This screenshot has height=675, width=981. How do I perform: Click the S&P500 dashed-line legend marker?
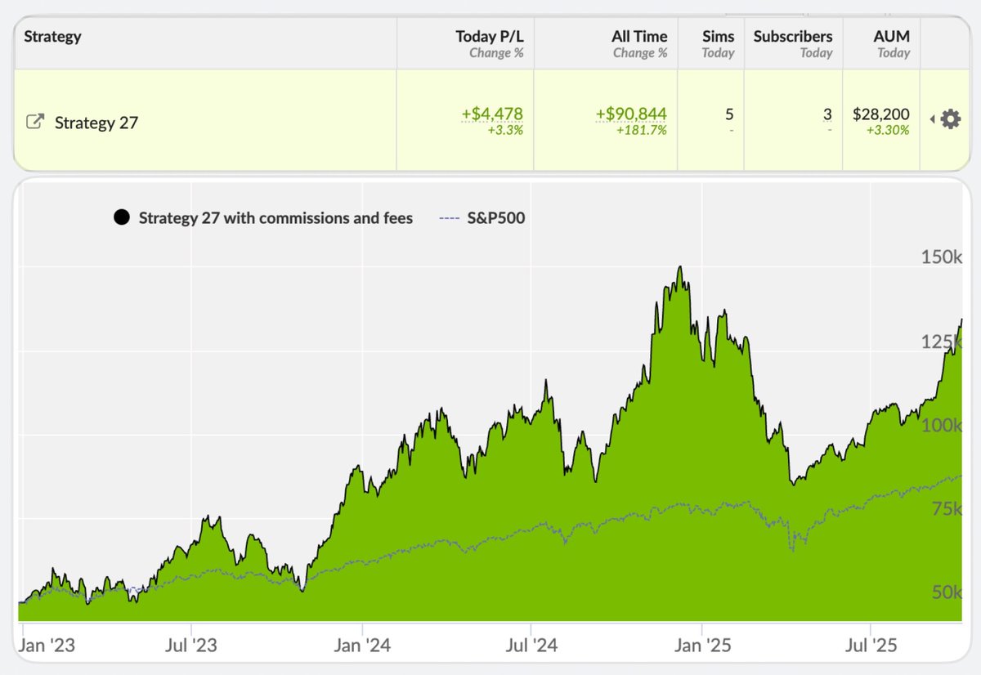point(446,218)
